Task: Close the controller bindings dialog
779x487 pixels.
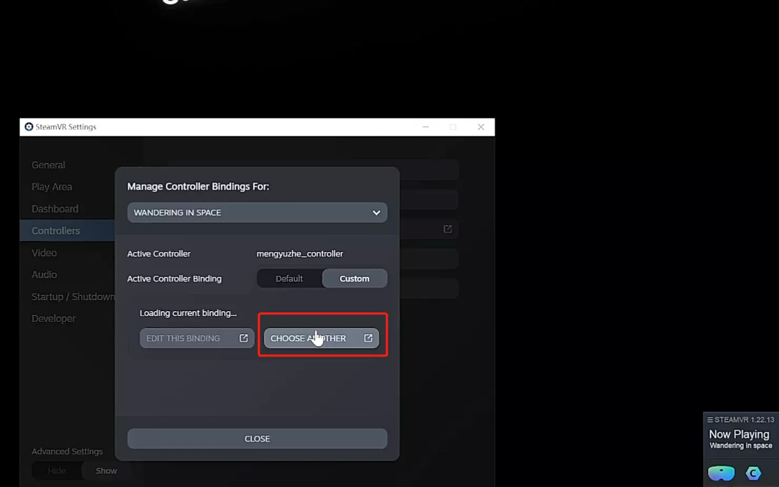Action: [x=257, y=439]
